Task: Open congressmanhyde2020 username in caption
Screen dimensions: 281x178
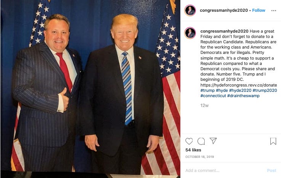Action: coord(224,31)
